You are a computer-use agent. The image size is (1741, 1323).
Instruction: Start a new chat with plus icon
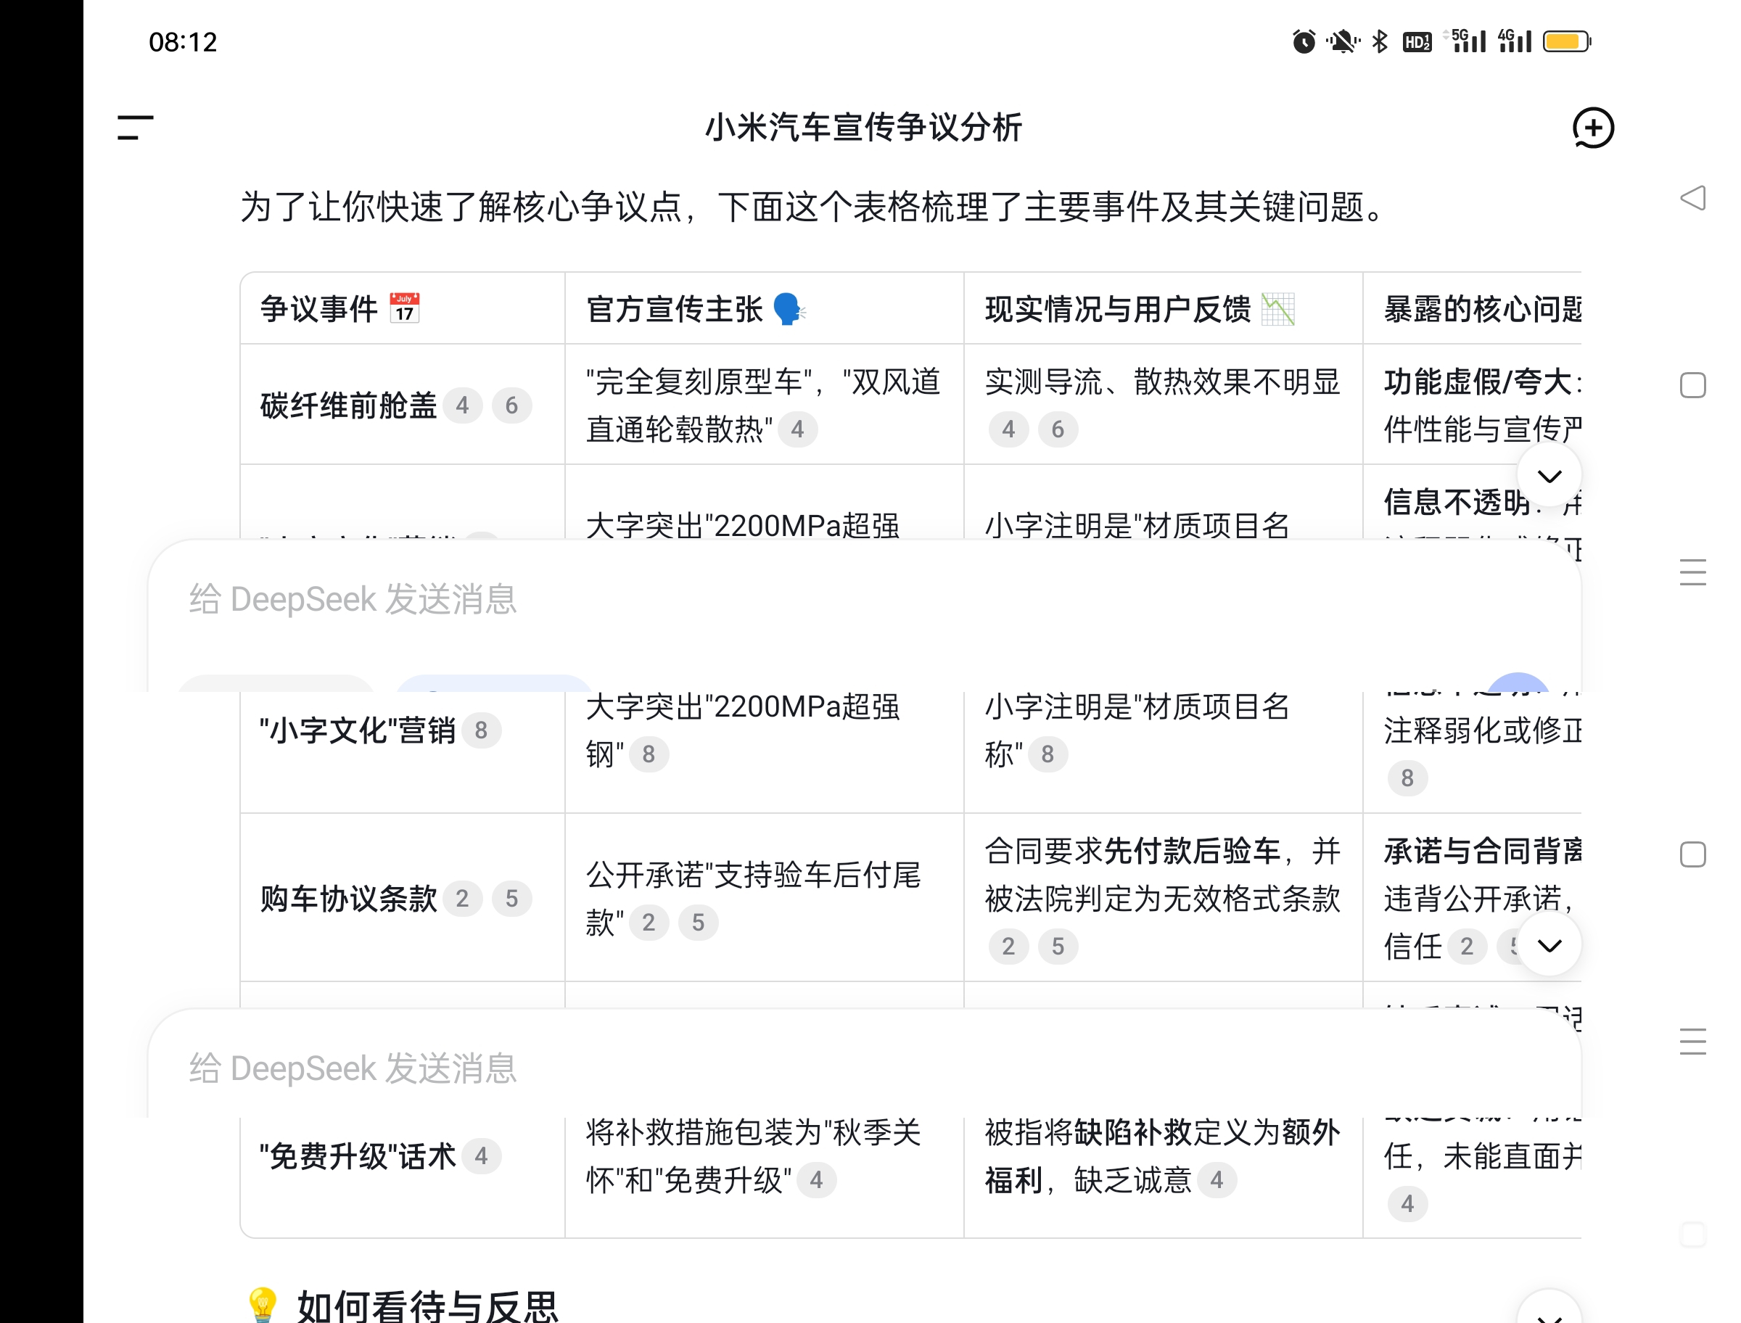click(1592, 128)
